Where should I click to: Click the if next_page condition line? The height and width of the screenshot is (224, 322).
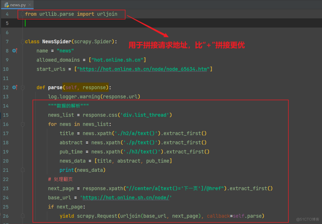pos(67,207)
